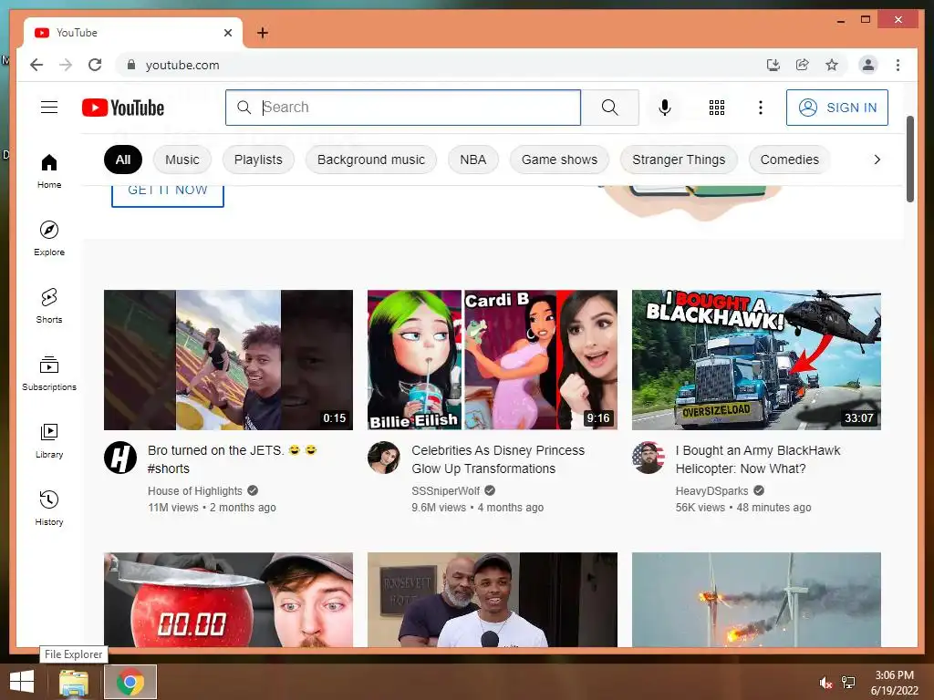Open network tray icon
This screenshot has width=934, height=700.
click(x=847, y=683)
